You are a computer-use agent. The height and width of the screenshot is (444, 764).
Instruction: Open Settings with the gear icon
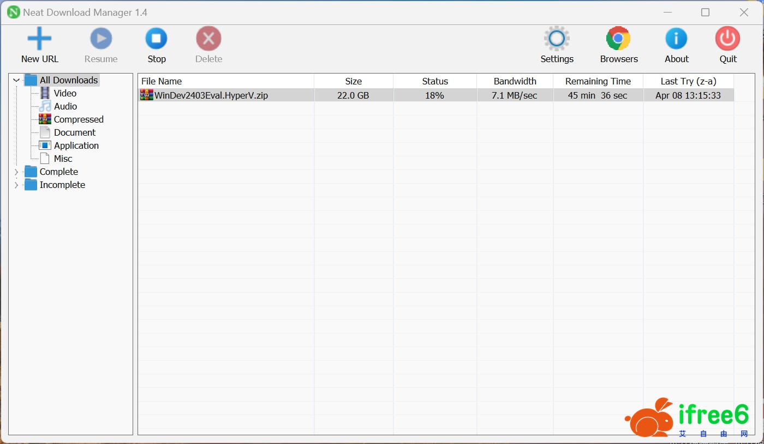[x=557, y=39]
